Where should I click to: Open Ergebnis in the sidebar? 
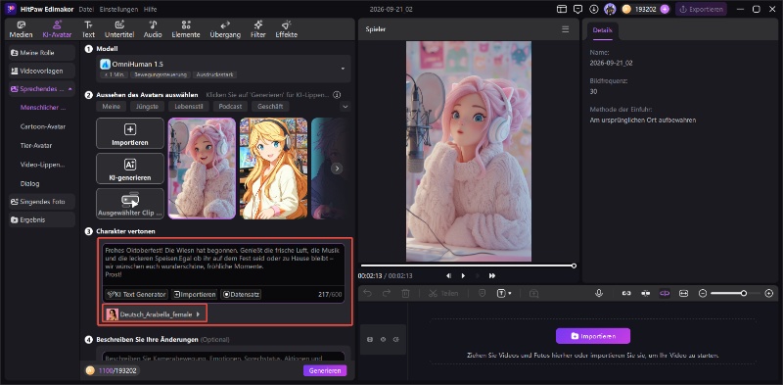pyautogui.click(x=42, y=219)
